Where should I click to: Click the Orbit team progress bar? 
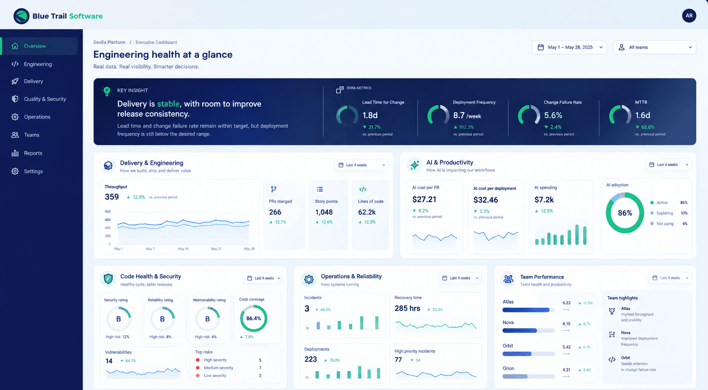(x=529, y=354)
